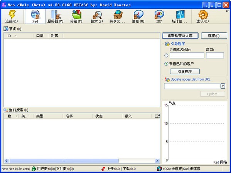Click the Connect lightning bolt toolbar icon
The width and height of the screenshot is (231, 173).
(x=12, y=14)
